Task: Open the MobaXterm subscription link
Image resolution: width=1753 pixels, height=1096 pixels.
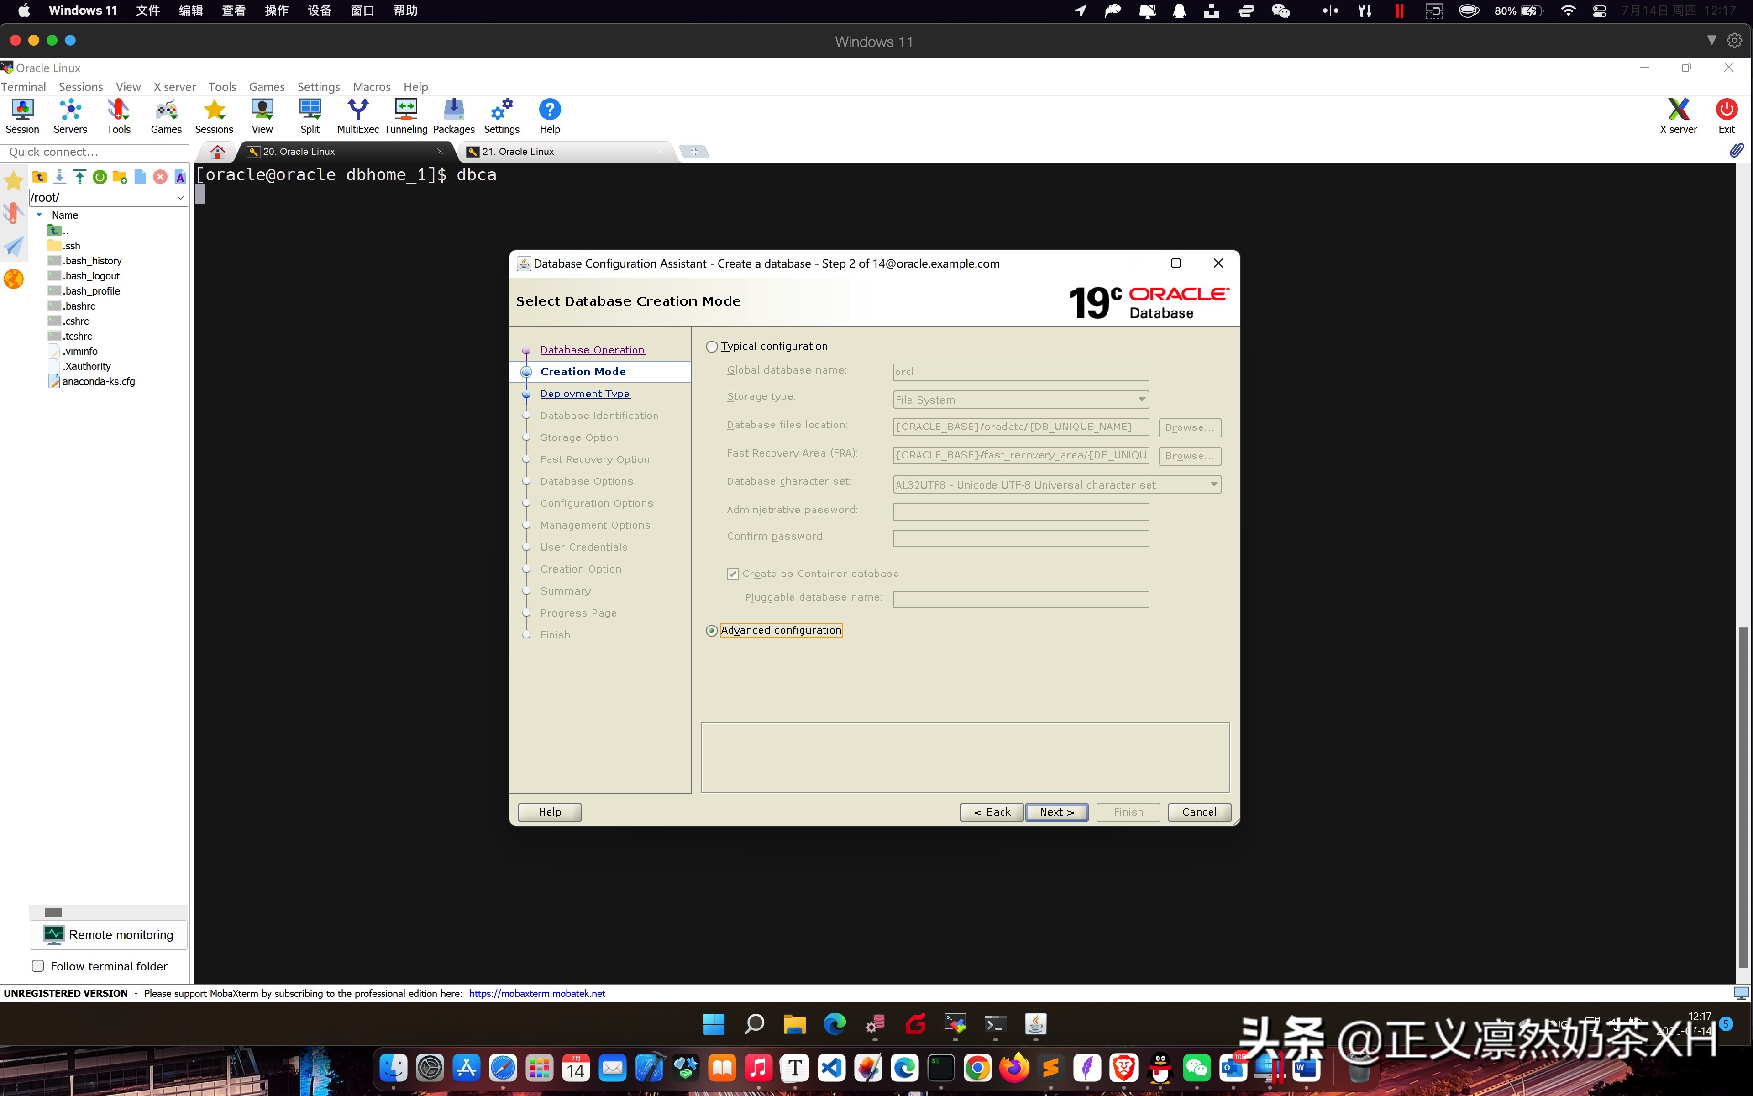Action: click(x=536, y=993)
